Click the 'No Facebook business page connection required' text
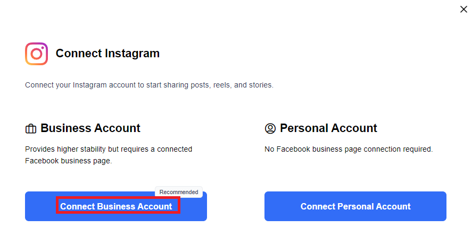 (349, 150)
